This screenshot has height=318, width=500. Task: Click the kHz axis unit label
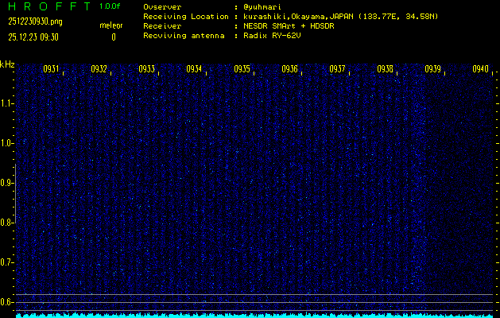[x=7, y=64]
